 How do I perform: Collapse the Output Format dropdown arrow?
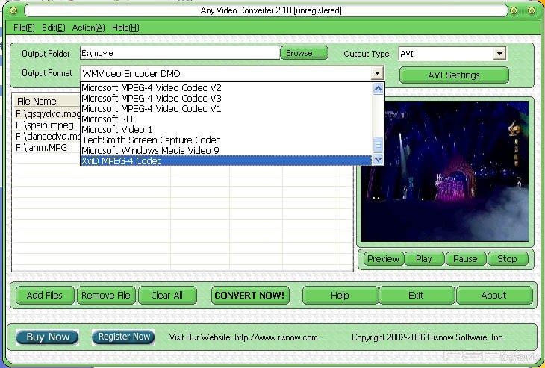pos(377,73)
